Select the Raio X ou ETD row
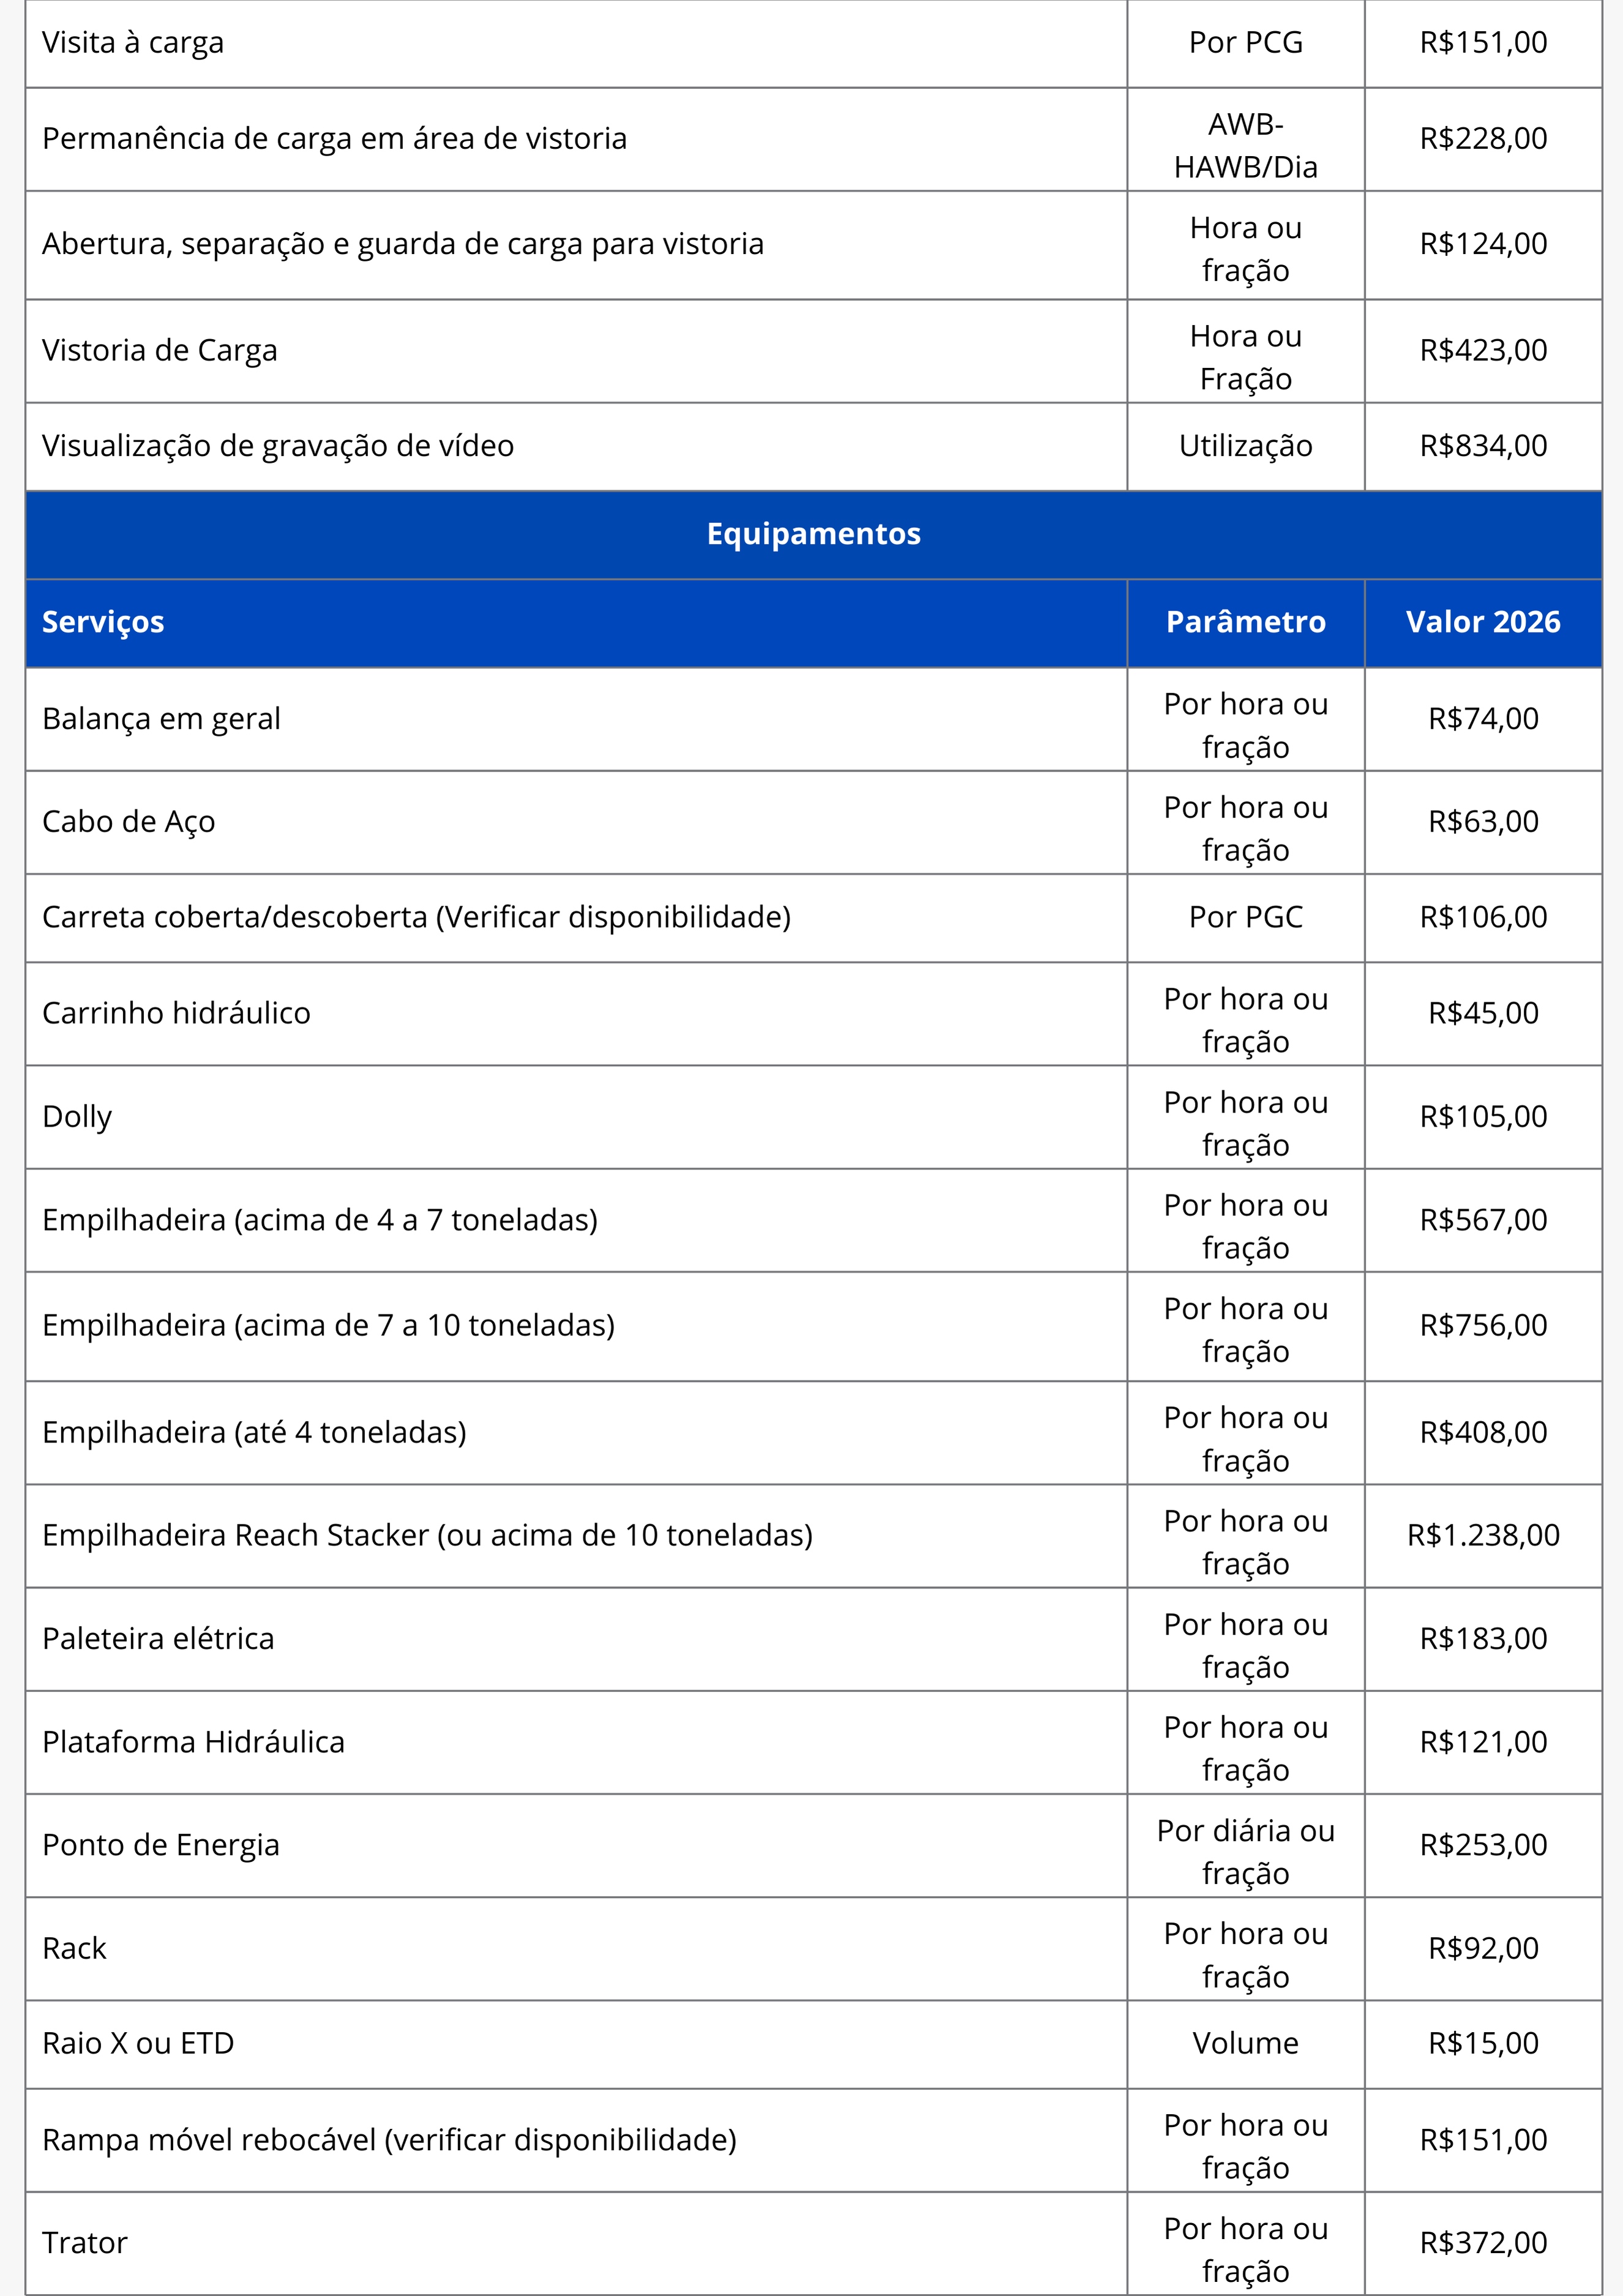The width and height of the screenshot is (1623, 2296). 813,2044
